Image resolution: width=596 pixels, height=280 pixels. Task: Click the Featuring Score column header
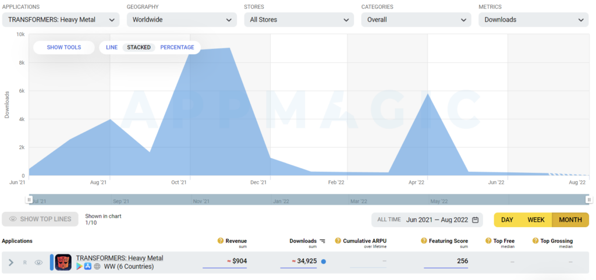tap(449, 241)
